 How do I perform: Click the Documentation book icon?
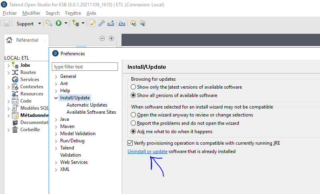coord(15,122)
